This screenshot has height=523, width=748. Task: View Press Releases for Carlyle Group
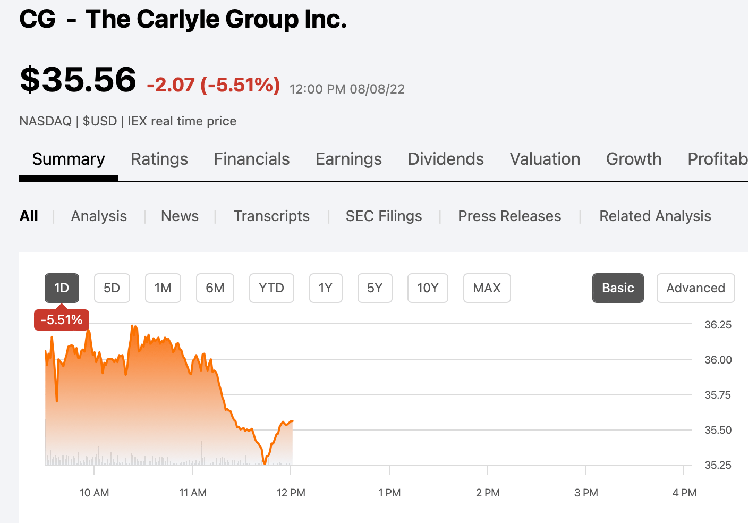coord(509,216)
